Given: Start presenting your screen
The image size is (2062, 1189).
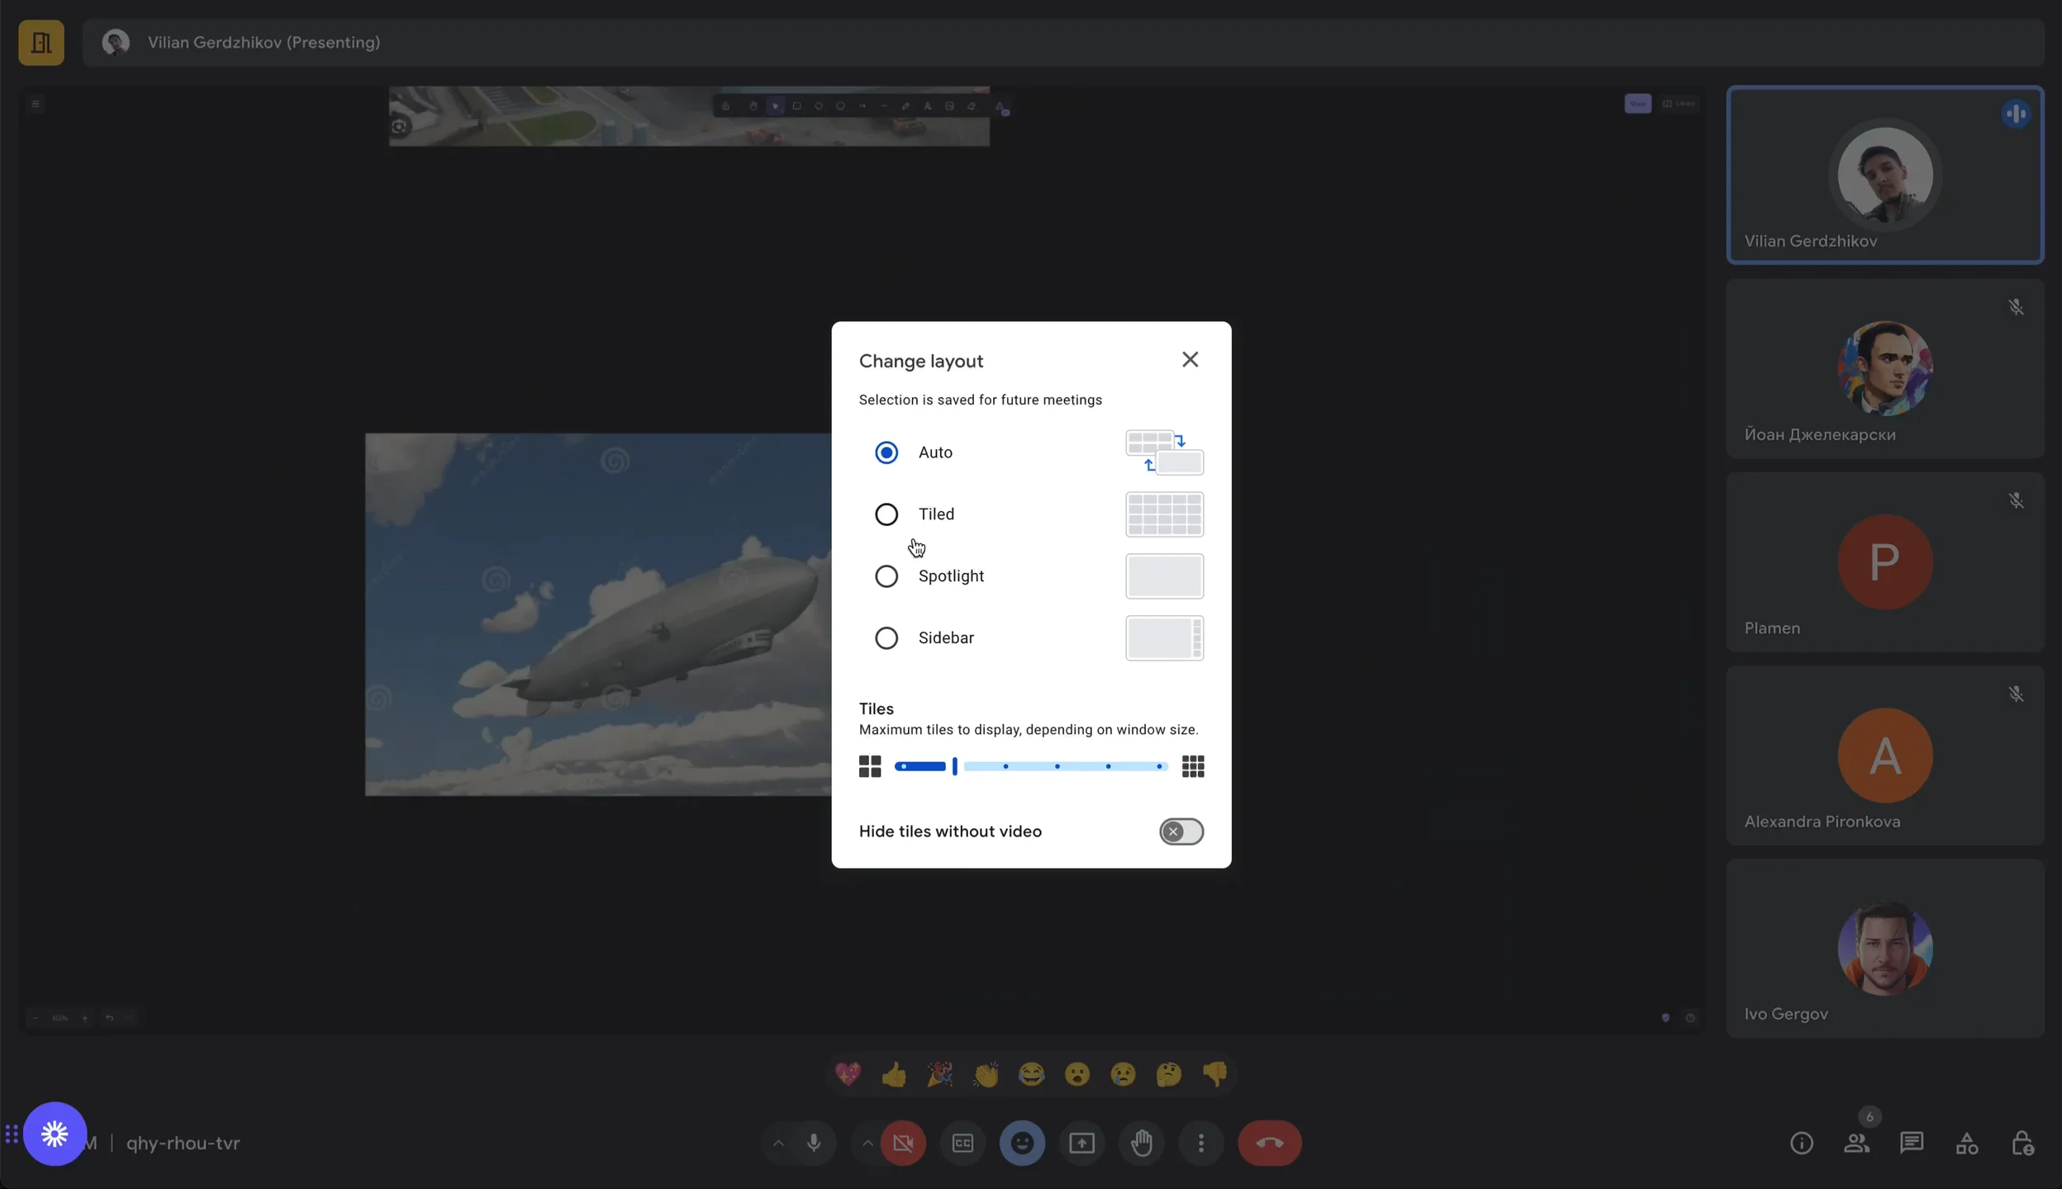Looking at the screenshot, I should click(x=1081, y=1143).
